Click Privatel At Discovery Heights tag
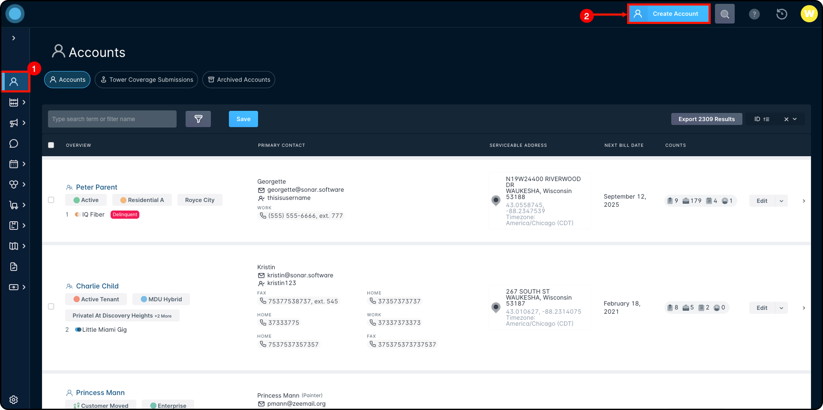This screenshot has height=410, width=823. pyautogui.click(x=122, y=315)
